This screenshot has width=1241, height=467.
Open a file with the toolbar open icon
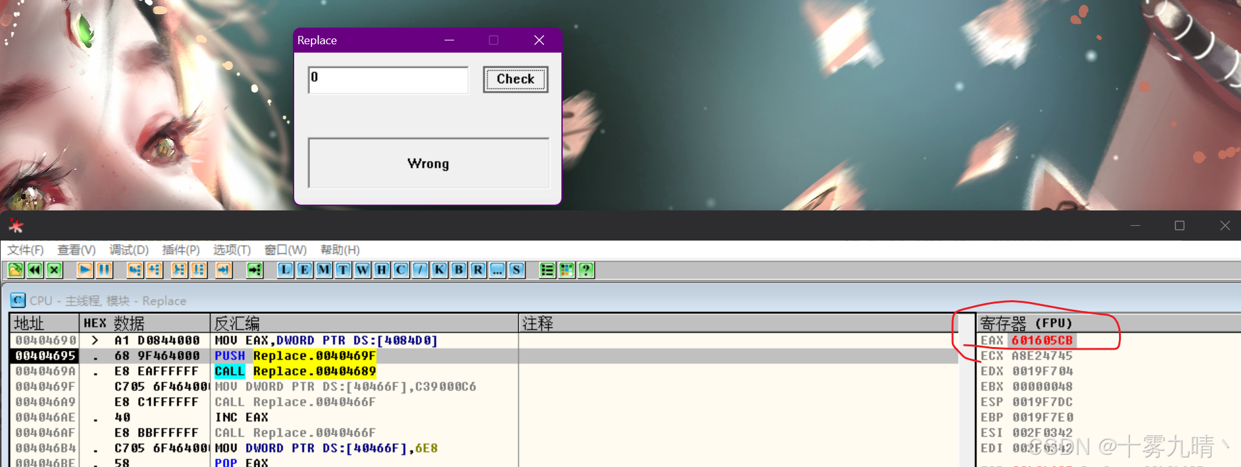(x=15, y=270)
